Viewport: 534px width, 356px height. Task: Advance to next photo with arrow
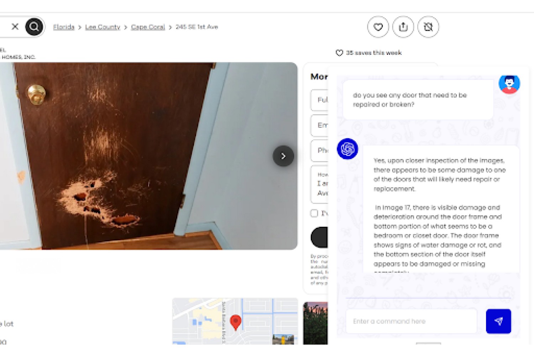283,156
